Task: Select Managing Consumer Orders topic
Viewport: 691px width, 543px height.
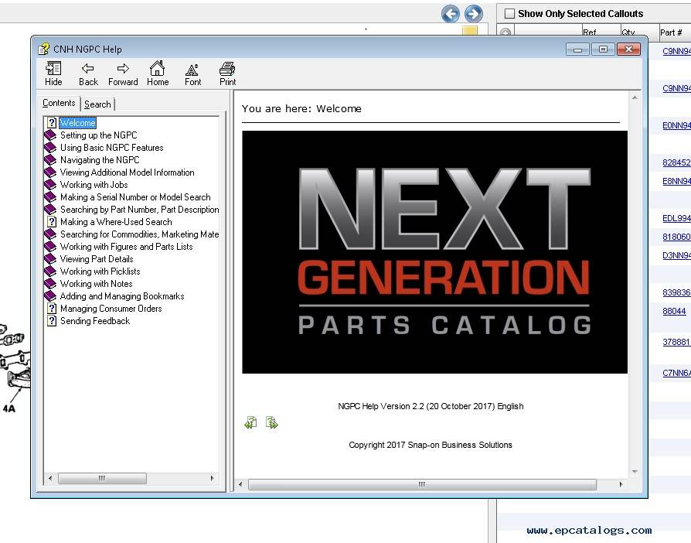Action: [x=111, y=309]
